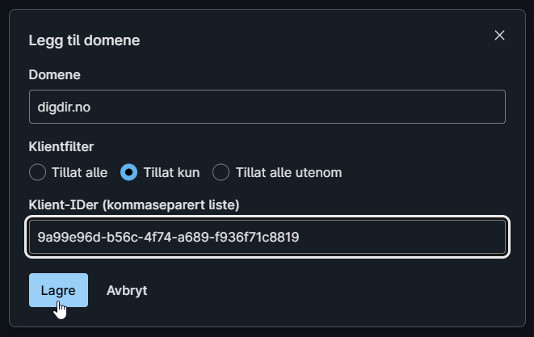
Task: Focus the Domene input field
Action: click(x=267, y=107)
